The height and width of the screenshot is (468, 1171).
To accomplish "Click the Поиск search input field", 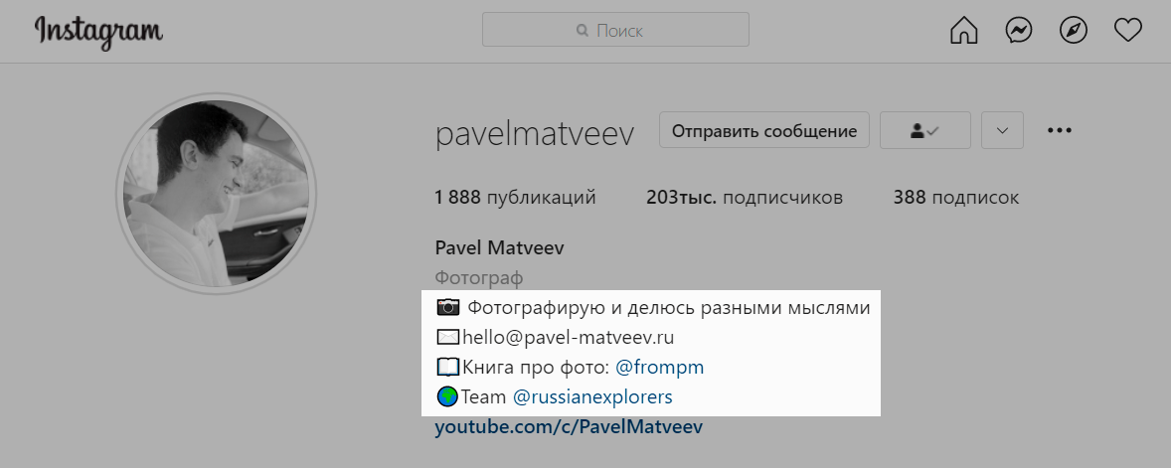I will click(615, 30).
